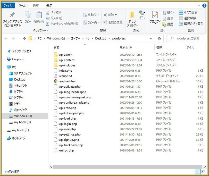Paste shortcut (ショートカットの貼り付け)
Screen dimensions: 209x176
[62, 24]
